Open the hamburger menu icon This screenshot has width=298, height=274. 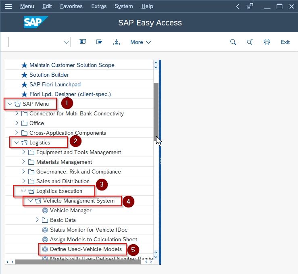[8, 6]
